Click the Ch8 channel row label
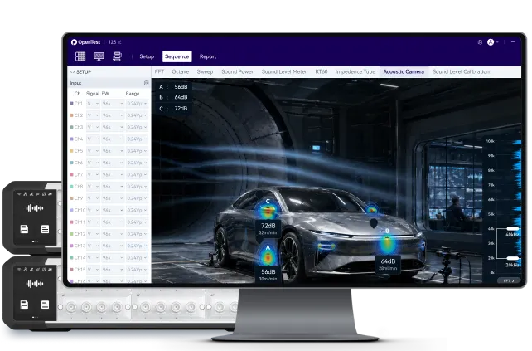The height and width of the screenshot is (351, 532). [77, 187]
